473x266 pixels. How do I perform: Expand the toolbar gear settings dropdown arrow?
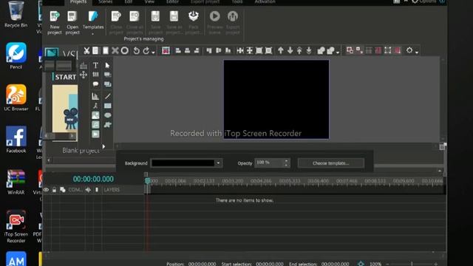tap(417, 52)
